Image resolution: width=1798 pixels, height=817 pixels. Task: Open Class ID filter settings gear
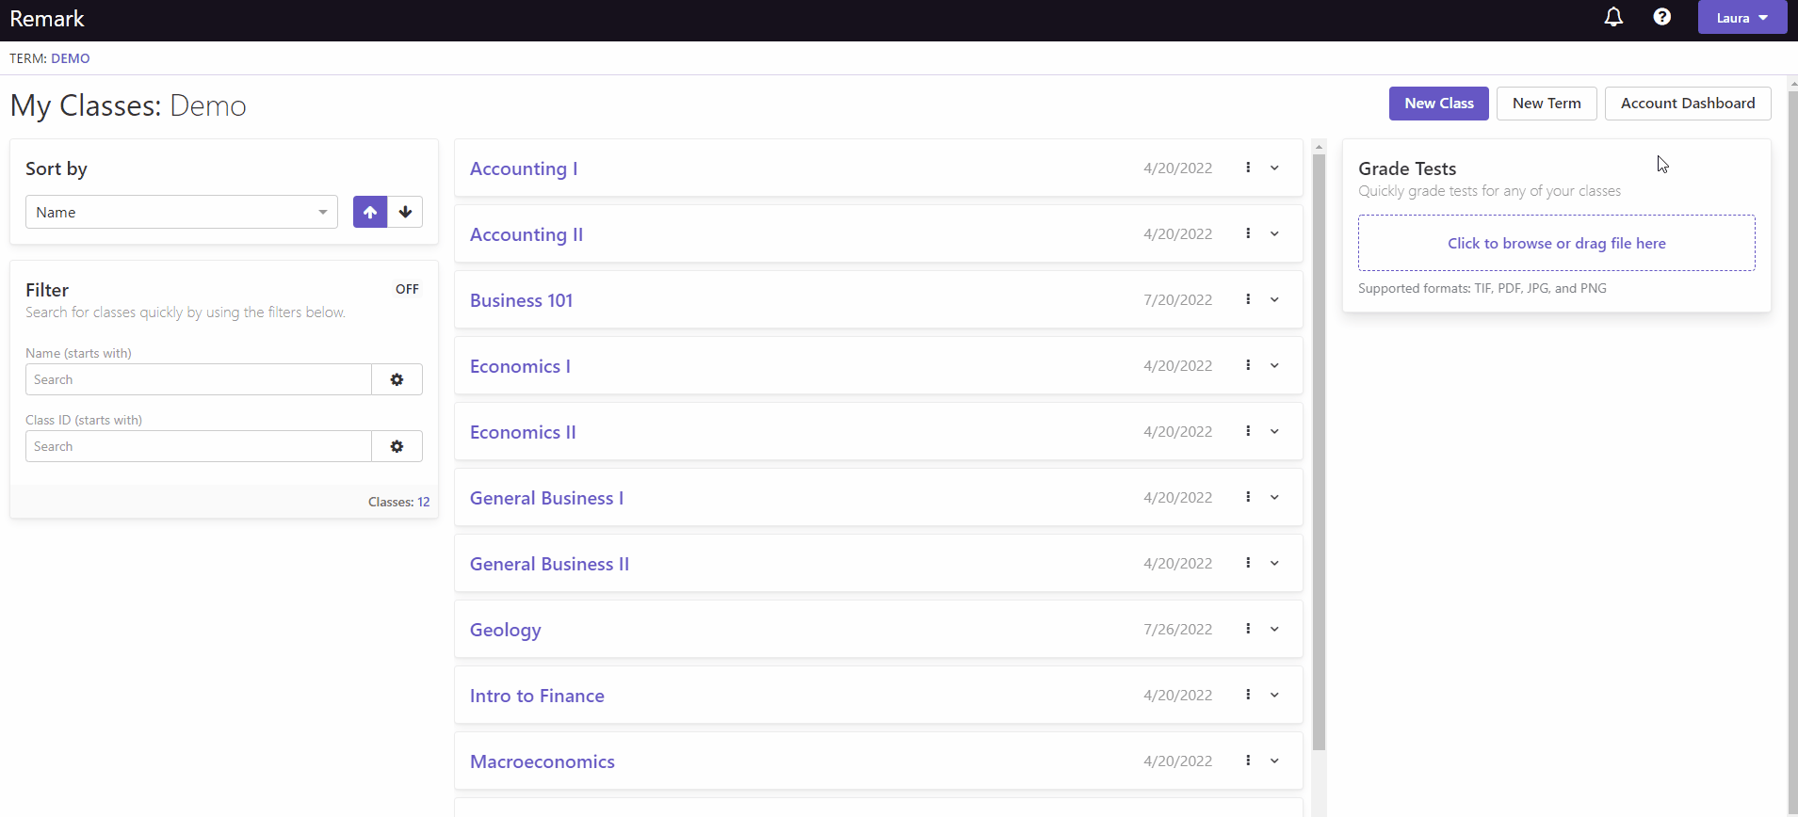click(397, 446)
